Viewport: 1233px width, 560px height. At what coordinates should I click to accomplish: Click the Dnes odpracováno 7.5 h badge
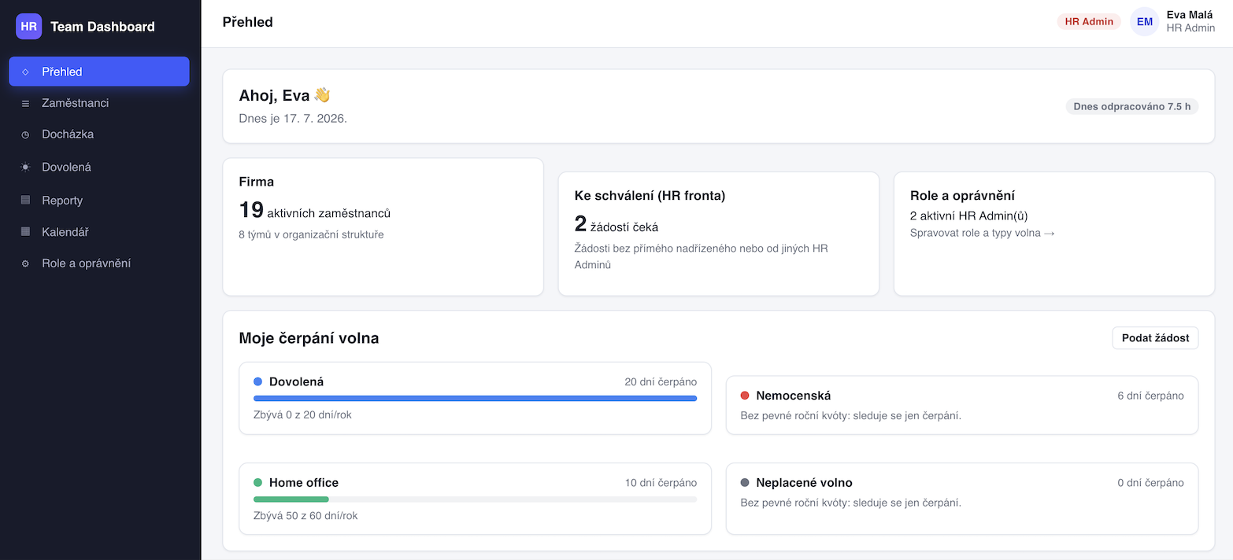pos(1132,106)
